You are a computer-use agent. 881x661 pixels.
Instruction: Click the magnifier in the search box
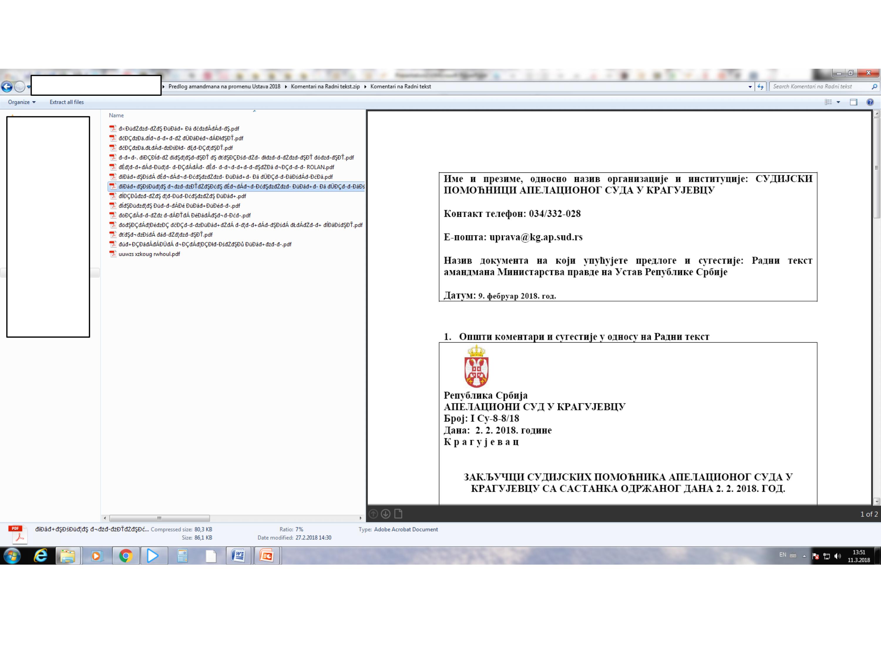[x=874, y=86]
